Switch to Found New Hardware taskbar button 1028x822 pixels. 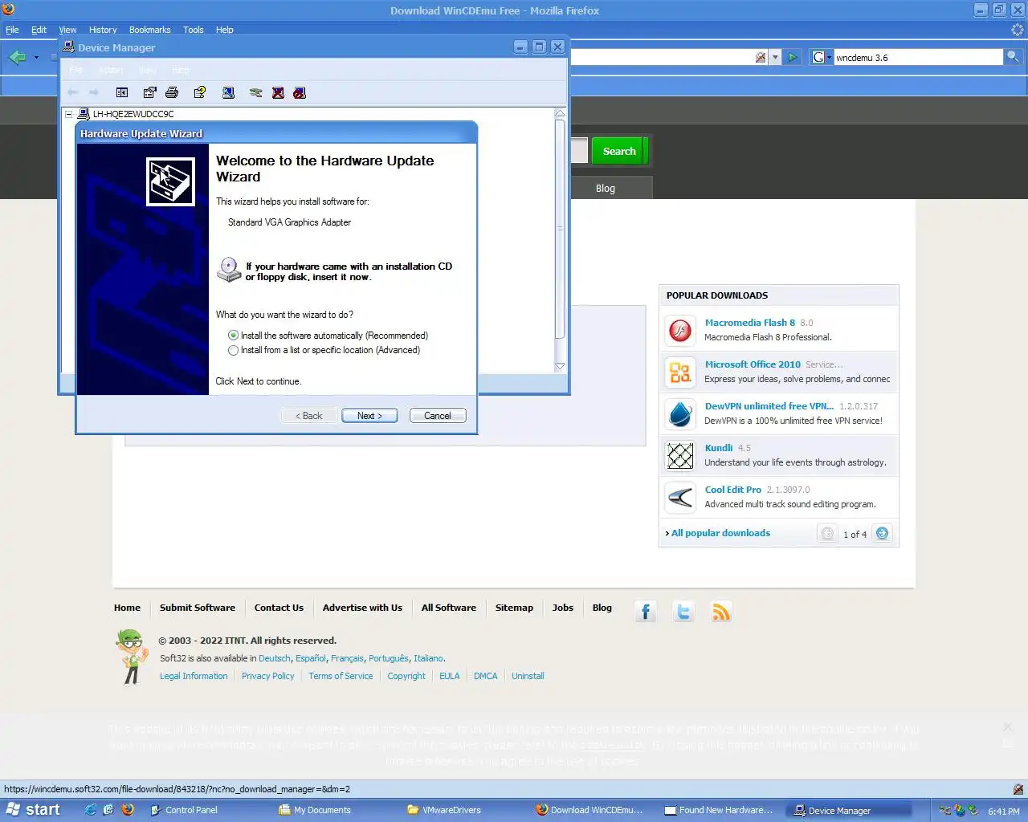point(721,810)
